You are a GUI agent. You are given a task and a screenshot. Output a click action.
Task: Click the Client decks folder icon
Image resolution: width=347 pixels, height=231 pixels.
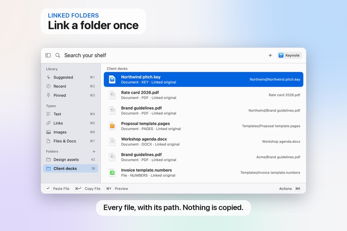[x=49, y=169]
